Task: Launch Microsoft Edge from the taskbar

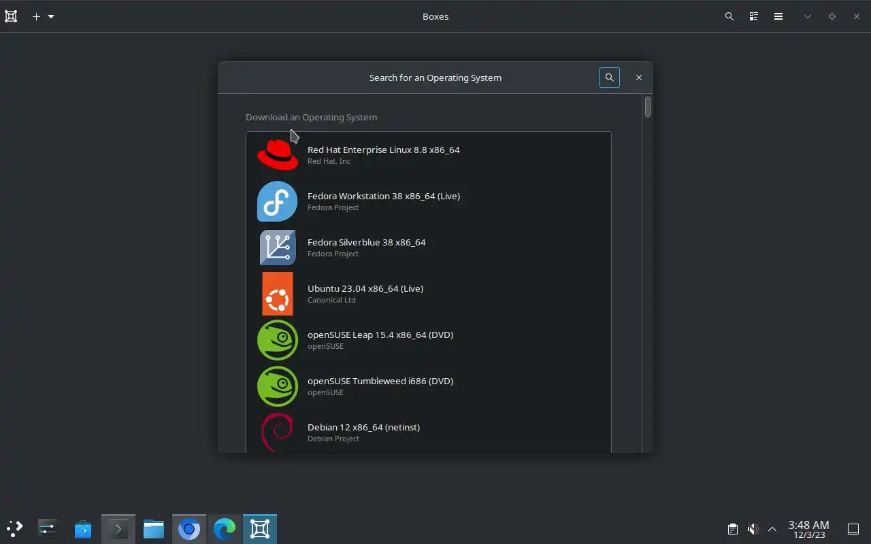Action: click(225, 528)
